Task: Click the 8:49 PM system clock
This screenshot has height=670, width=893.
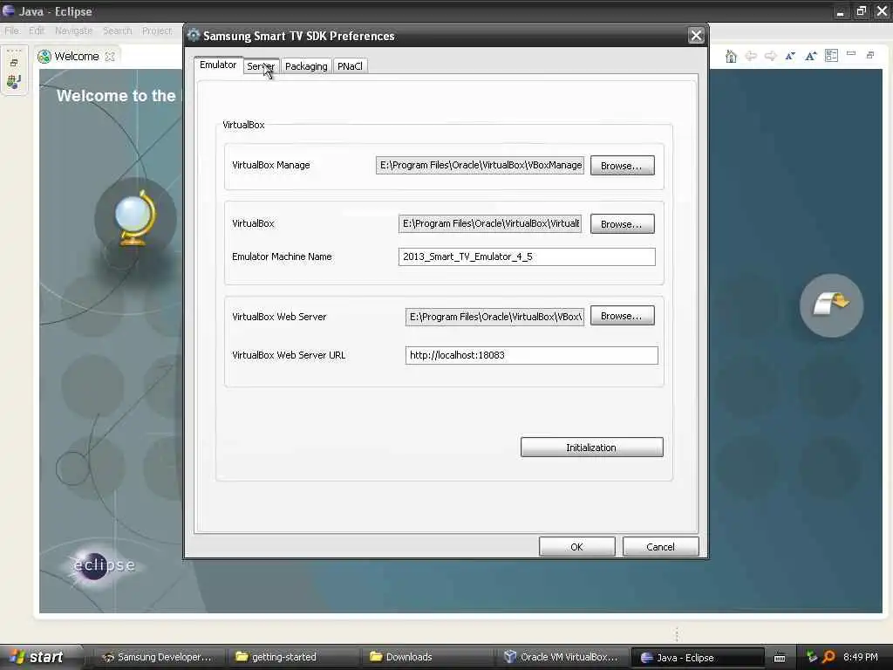Action: pyautogui.click(x=861, y=657)
